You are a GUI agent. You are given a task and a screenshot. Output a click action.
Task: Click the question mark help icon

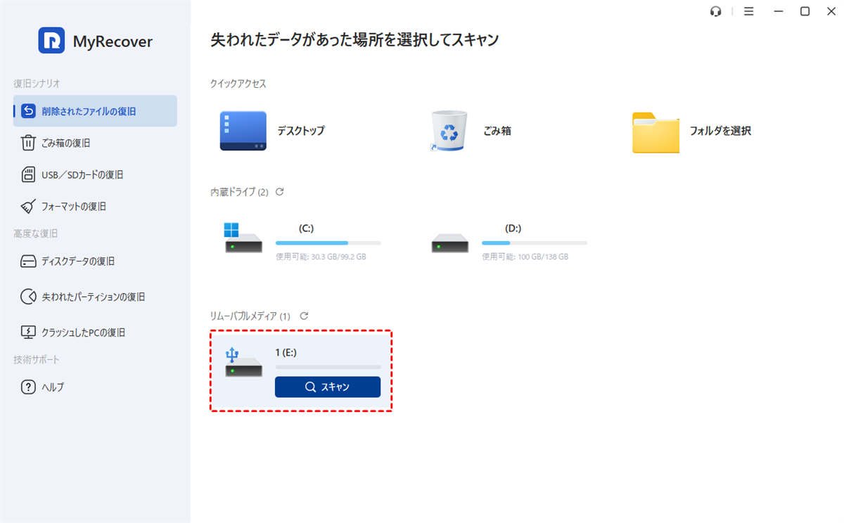click(28, 387)
